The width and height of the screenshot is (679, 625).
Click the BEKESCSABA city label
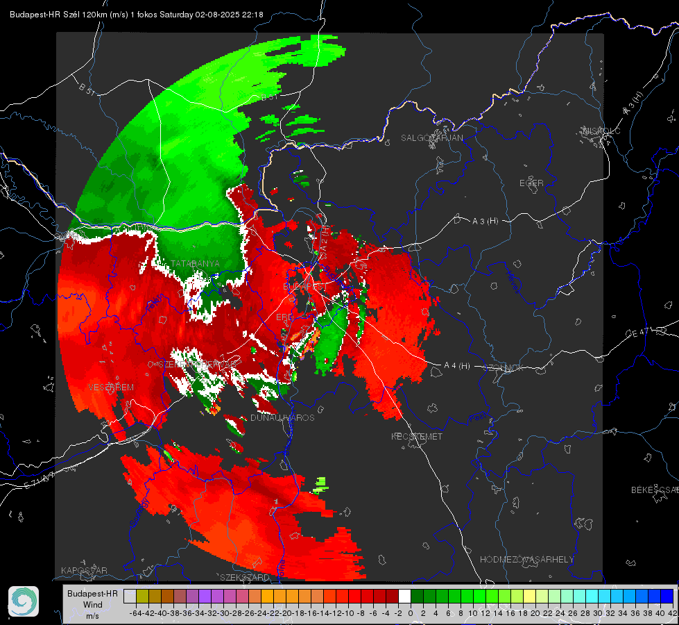655,490
